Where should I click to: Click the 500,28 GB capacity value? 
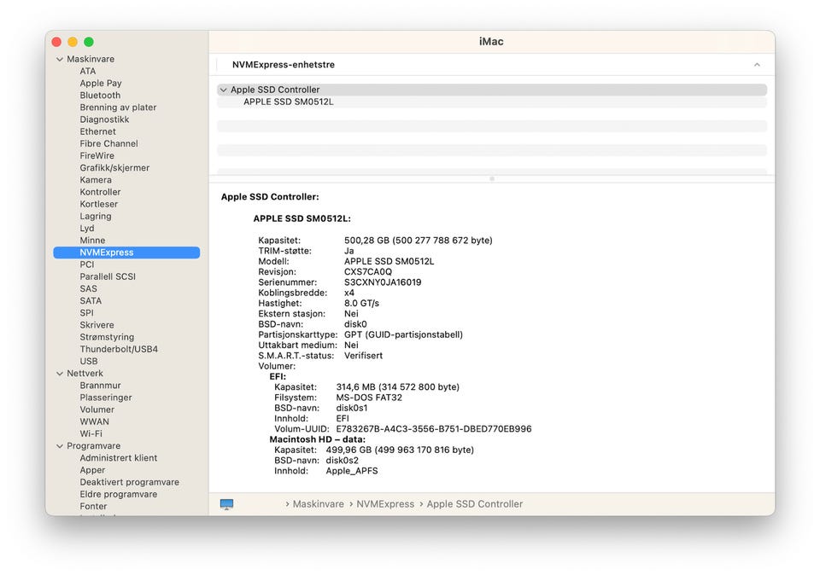pyautogui.click(x=419, y=241)
